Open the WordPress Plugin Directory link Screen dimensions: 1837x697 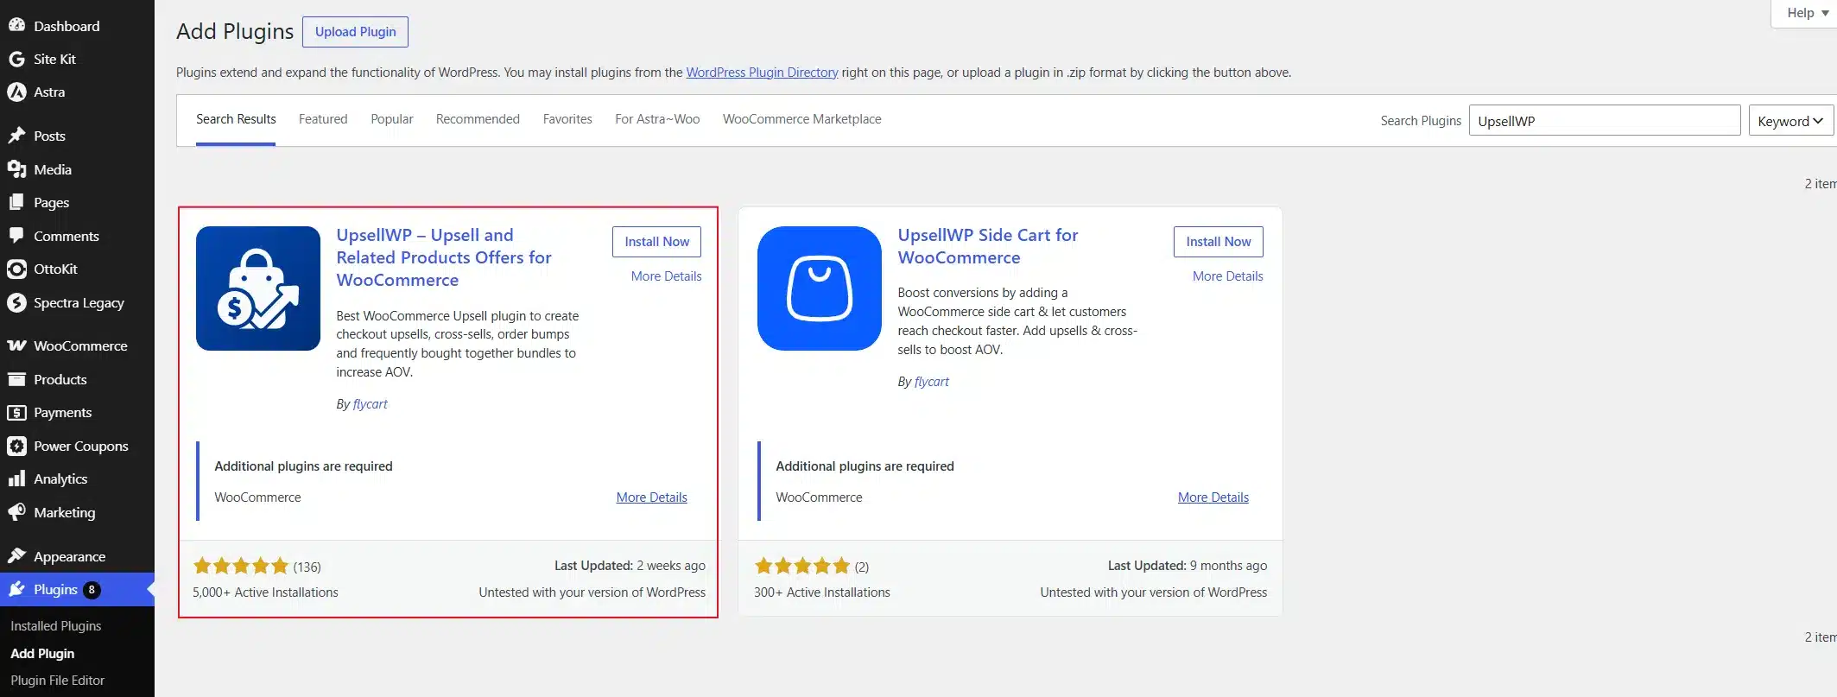(x=762, y=73)
